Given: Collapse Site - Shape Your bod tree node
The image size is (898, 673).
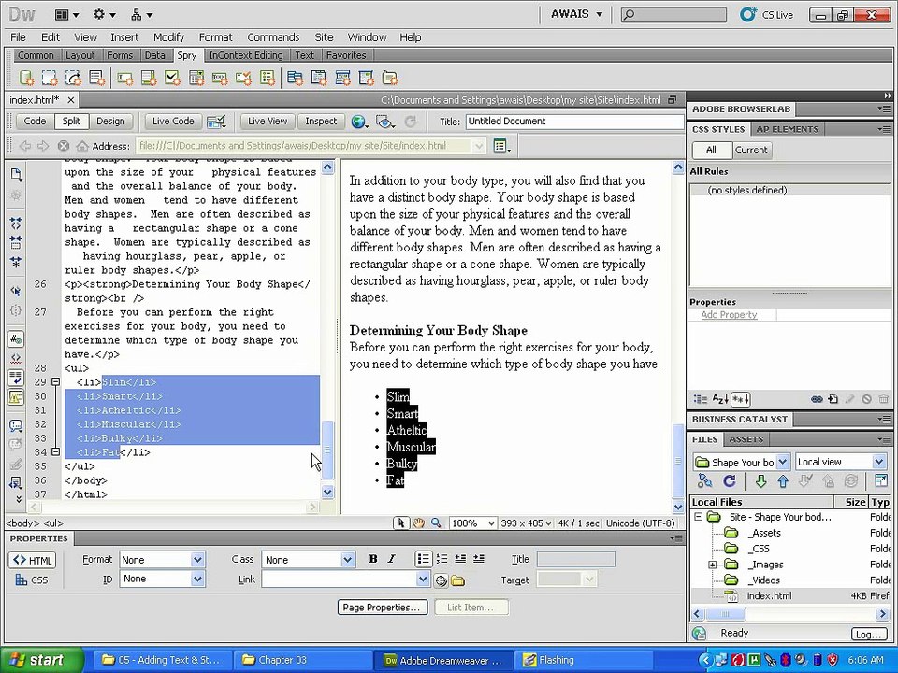Looking at the screenshot, I should click(698, 517).
